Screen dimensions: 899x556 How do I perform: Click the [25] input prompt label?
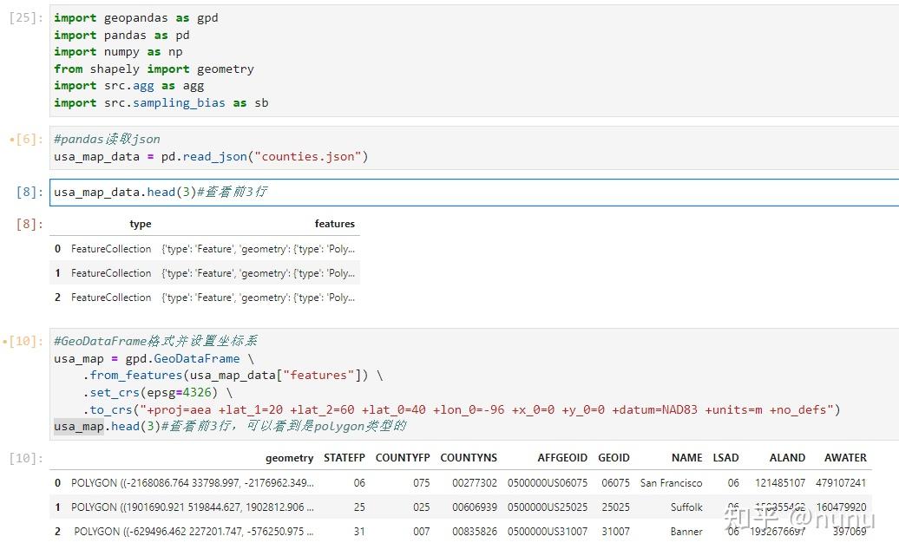[x=24, y=18]
